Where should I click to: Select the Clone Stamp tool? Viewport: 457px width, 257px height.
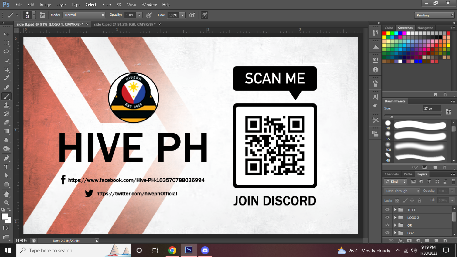6,105
